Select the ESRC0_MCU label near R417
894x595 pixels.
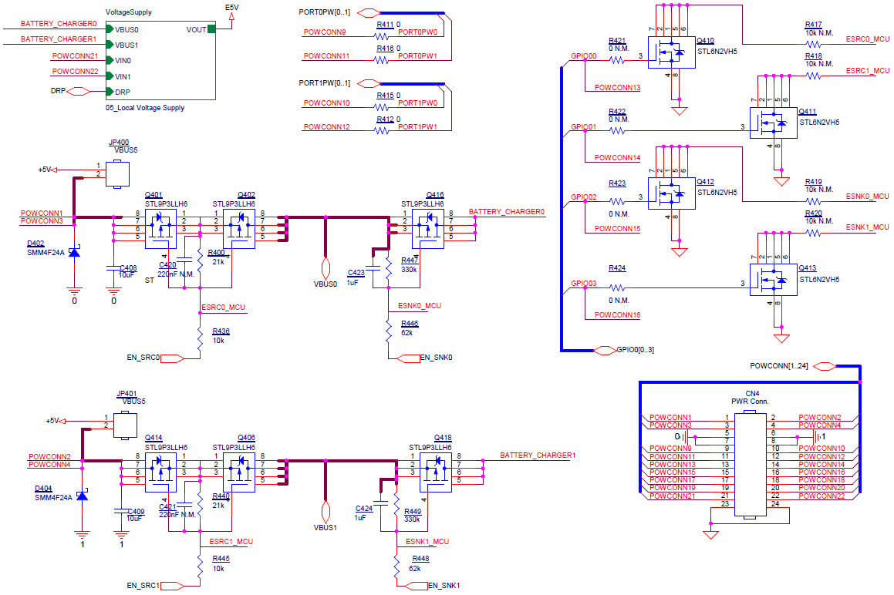point(868,38)
